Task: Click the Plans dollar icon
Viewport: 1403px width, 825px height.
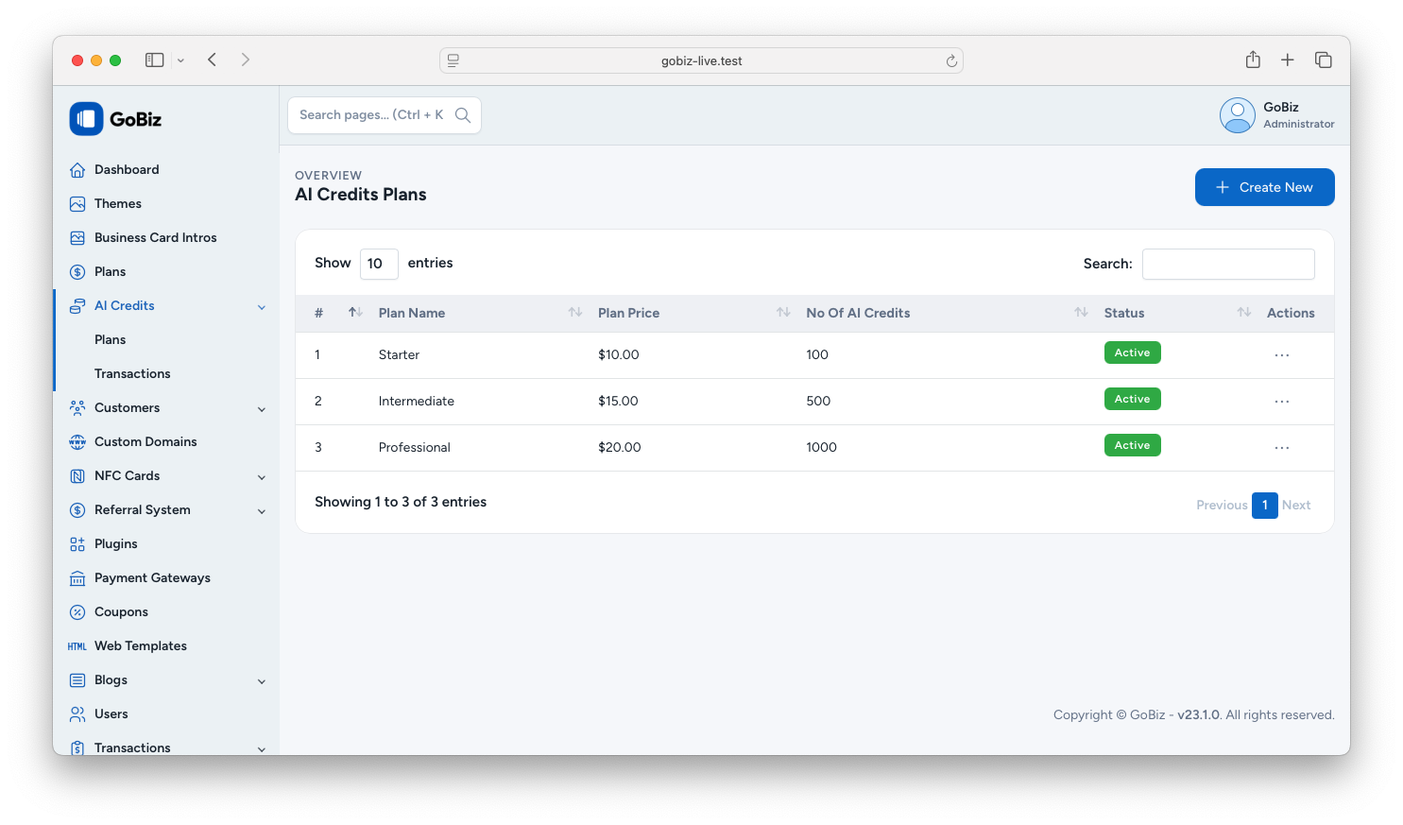Action: (77, 272)
